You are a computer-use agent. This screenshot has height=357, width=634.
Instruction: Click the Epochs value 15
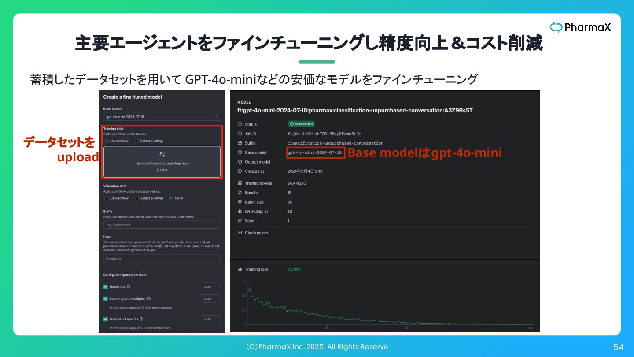pos(290,193)
